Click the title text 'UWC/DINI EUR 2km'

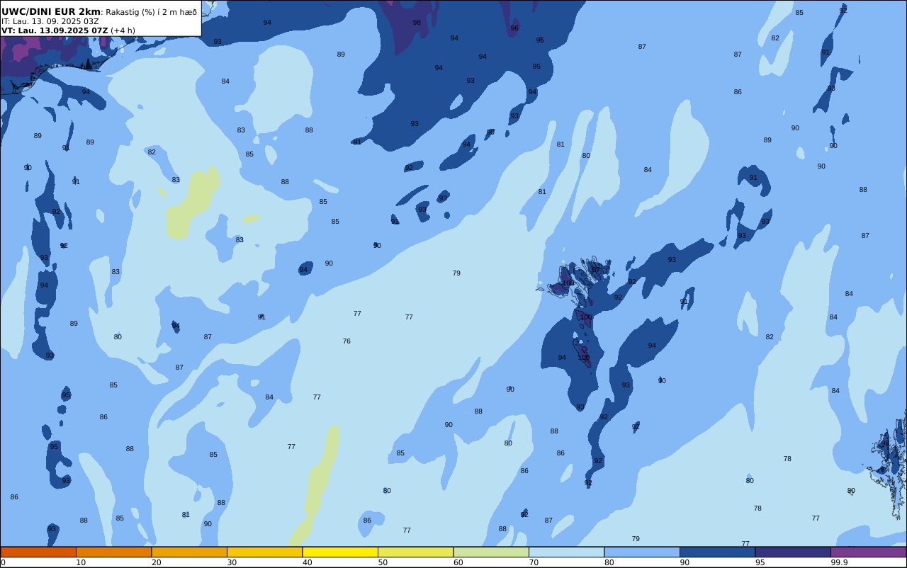coord(51,12)
